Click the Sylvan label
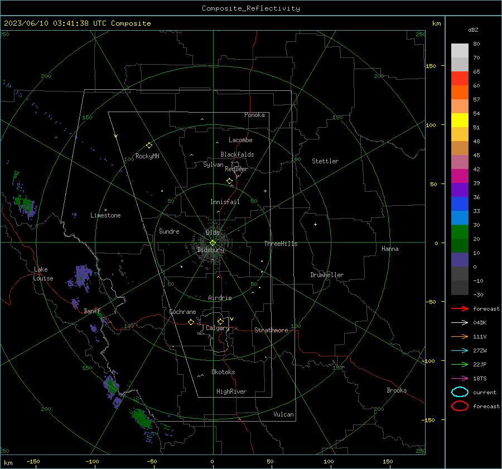 pyautogui.click(x=213, y=165)
